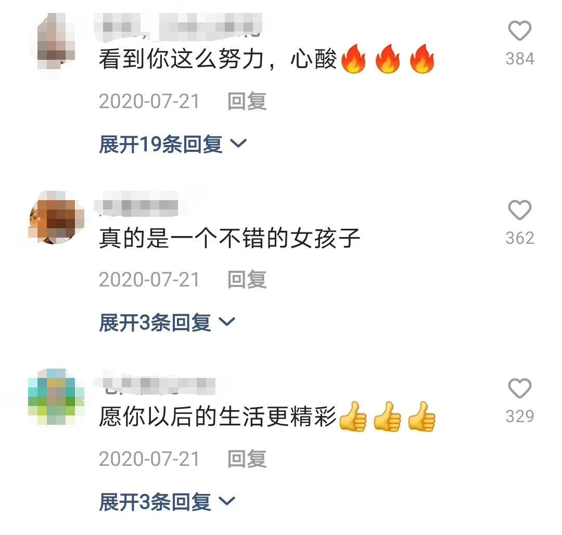Tap the third commenter's blurred username
This screenshot has width=562, height=535.
[x=155, y=386]
